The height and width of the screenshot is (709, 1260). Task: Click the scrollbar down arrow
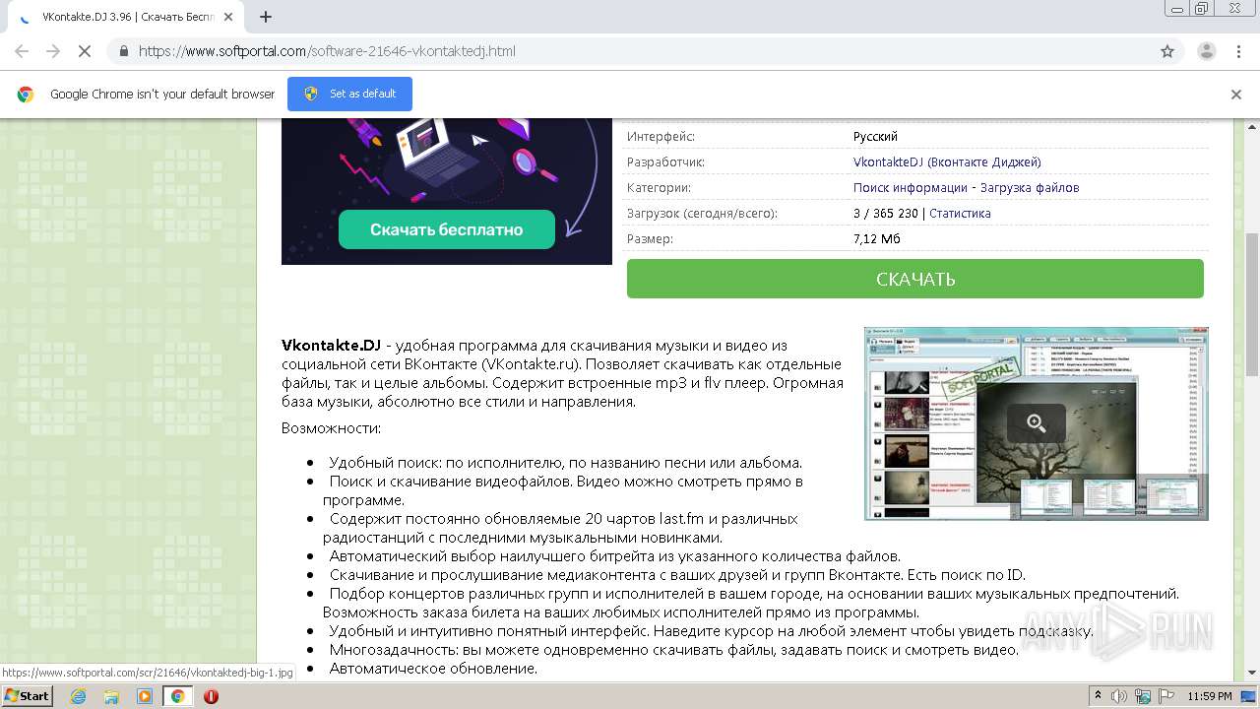coord(1252,674)
